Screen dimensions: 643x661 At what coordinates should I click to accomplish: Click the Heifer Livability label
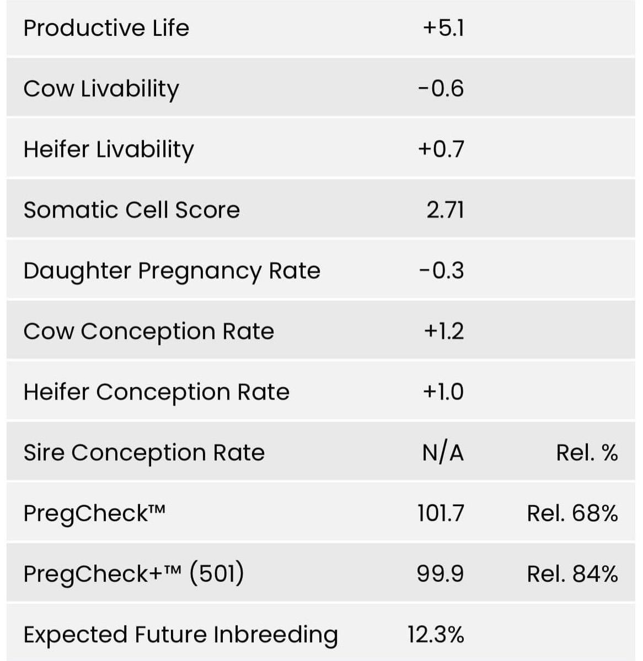coord(109,149)
